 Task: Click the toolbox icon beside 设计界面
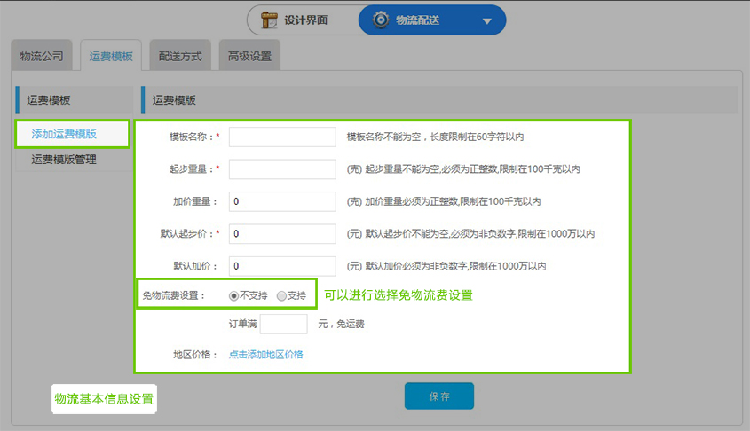[265, 20]
